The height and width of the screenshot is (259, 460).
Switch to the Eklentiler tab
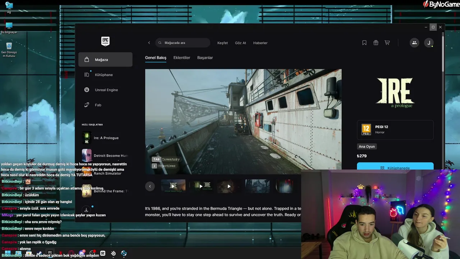point(182,58)
